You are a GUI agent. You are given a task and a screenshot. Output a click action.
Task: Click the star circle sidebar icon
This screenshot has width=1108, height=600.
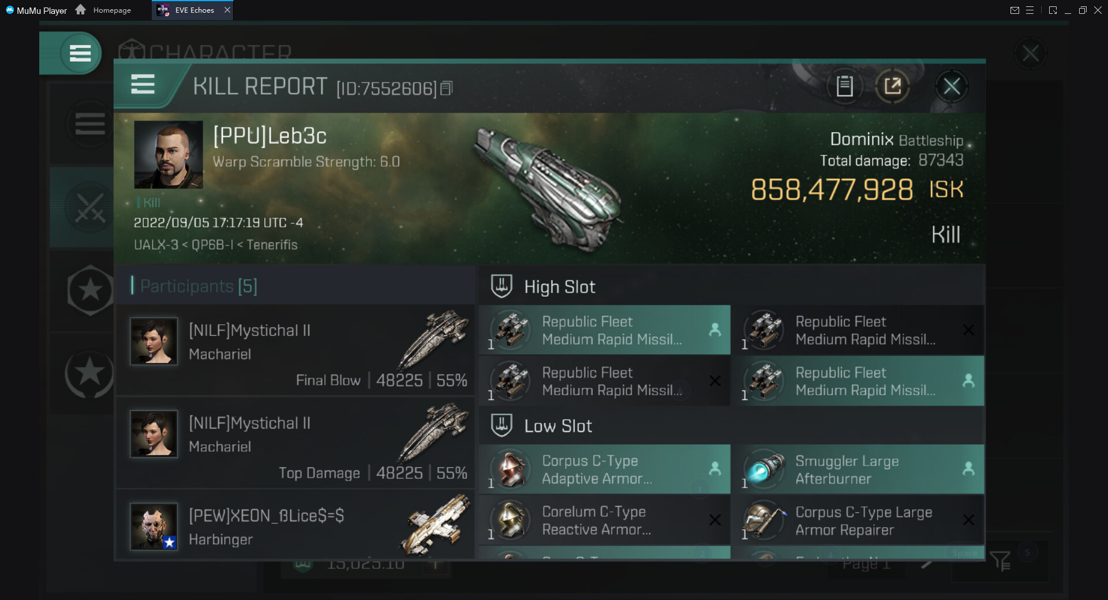coord(89,373)
